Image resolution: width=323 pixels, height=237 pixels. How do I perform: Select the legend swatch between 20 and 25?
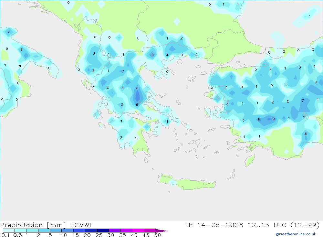coord(91,231)
